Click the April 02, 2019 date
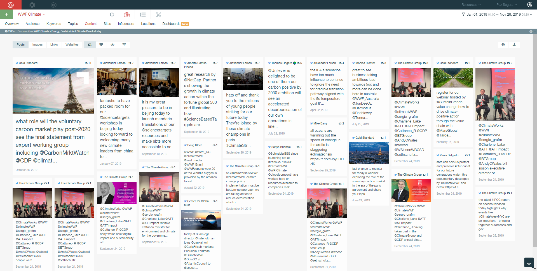 tap(319, 110)
